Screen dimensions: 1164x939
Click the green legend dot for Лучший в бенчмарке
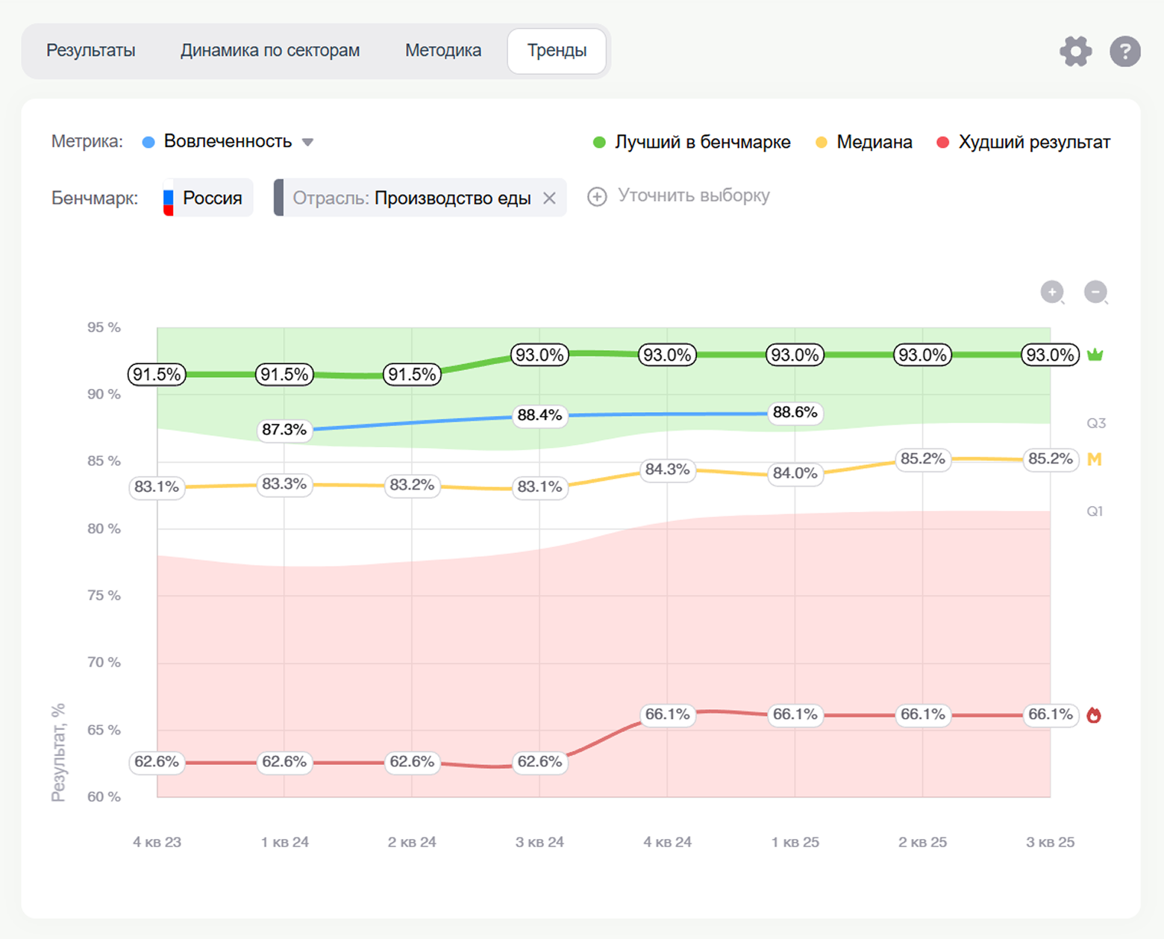tap(599, 143)
